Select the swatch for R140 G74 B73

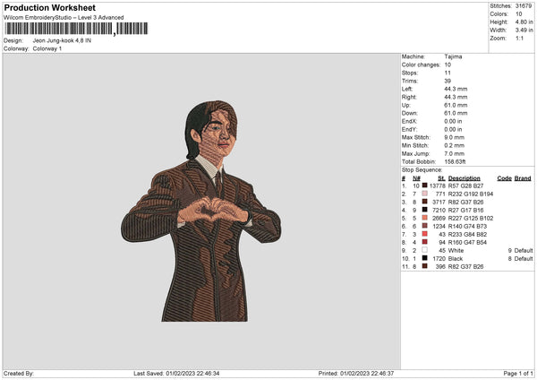point(424,226)
